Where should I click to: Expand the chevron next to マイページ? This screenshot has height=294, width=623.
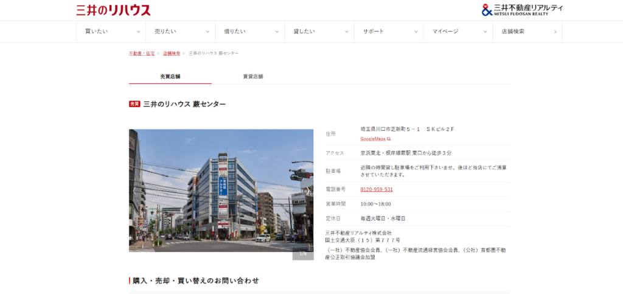click(485, 32)
